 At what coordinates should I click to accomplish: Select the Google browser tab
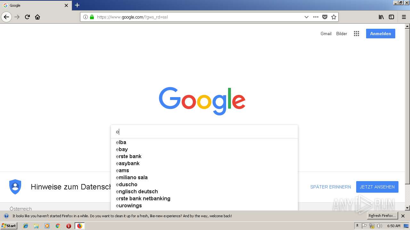[x=36, y=5]
